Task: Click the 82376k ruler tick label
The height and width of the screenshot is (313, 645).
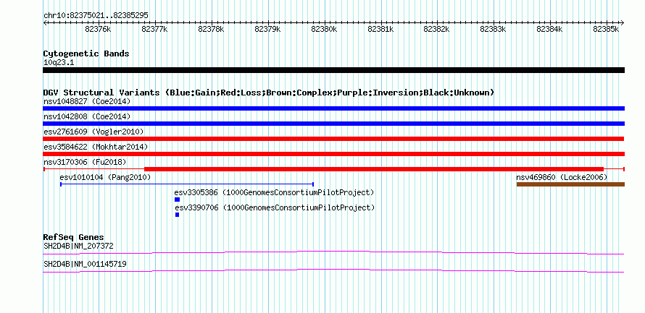Action: tap(98, 29)
